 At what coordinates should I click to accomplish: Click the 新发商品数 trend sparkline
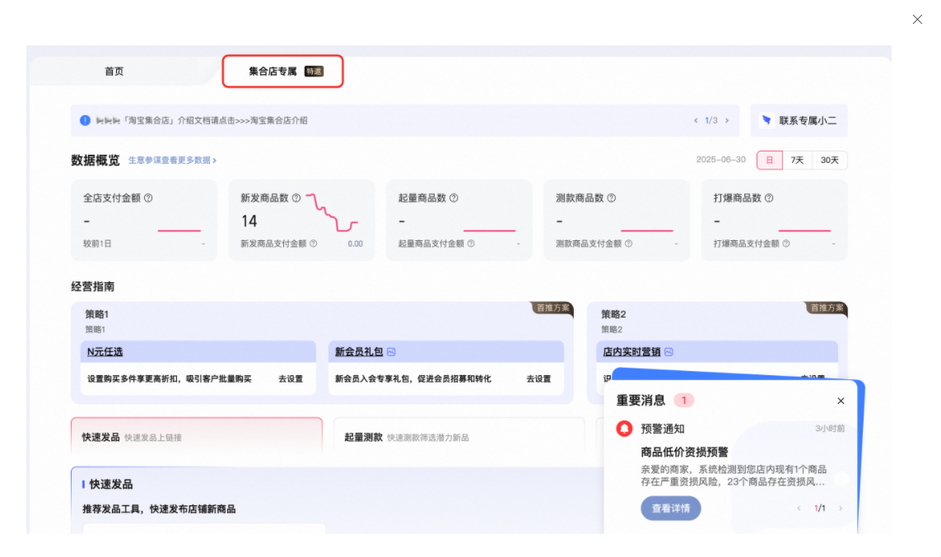pyautogui.click(x=332, y=212)
